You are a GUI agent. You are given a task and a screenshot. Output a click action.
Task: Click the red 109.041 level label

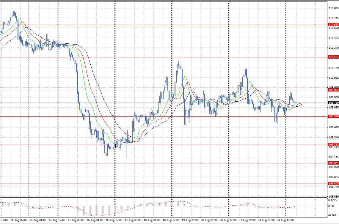pyautogui.click(x=333, y=163)
